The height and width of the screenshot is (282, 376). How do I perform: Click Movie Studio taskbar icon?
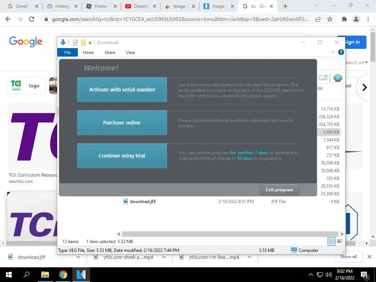tap(81, 275)
